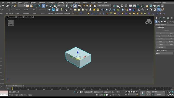Screen dimensions: 174x98
Task: Select the Select and Link chain icon
Action: click(7, 6)
